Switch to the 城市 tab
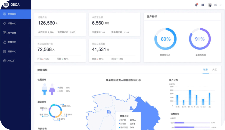Viewport: 225px width, 130px height. (x=205, y=70)
